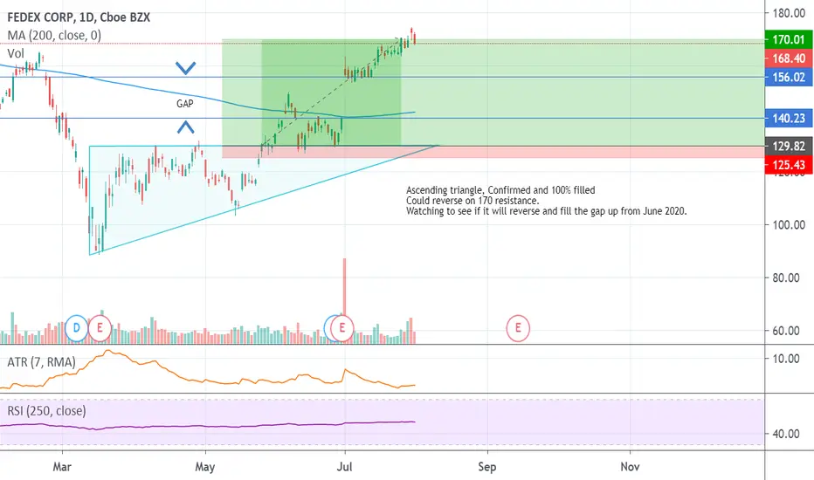Click the upward chevron below the GAP label
Screen dimensions: 814x480
[x=185, y=127]
